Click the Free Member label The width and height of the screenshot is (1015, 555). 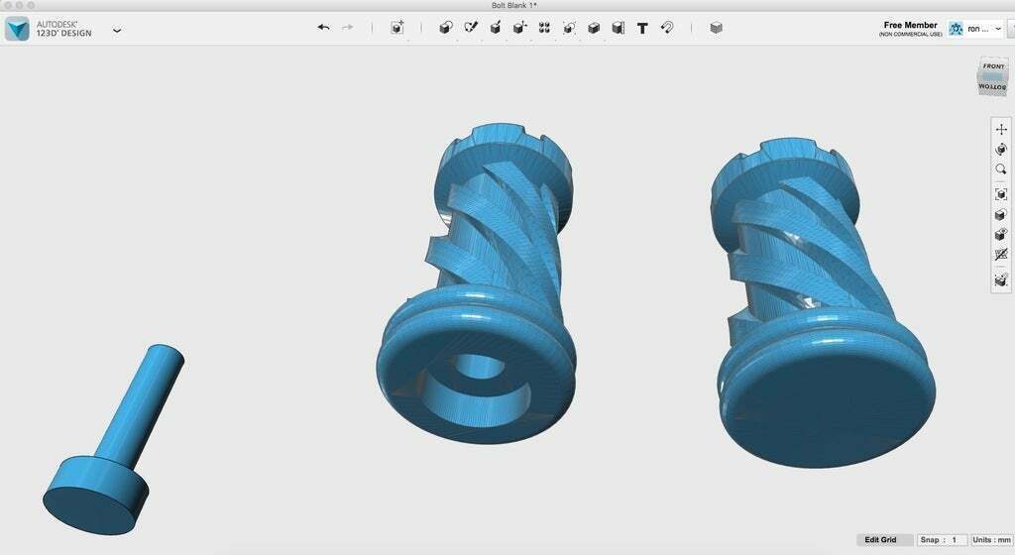tap(910, 25)
